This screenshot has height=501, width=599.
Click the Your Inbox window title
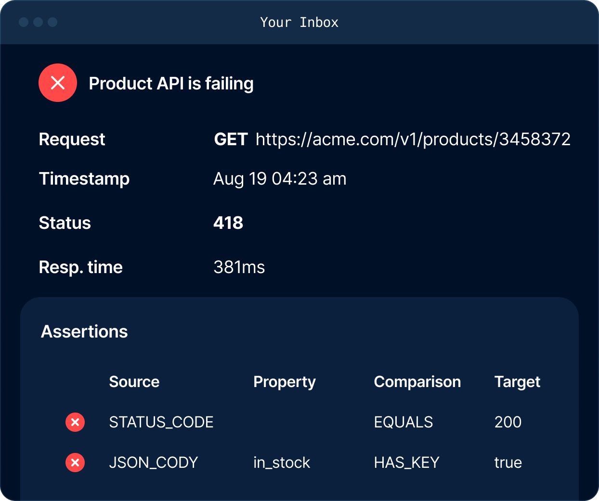tap(299, 22)
